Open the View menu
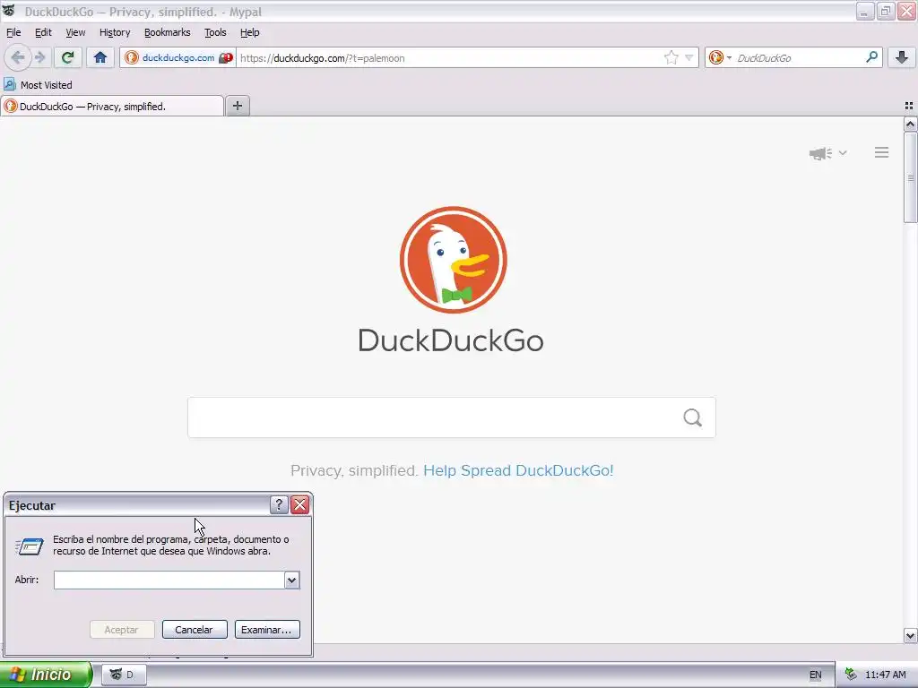Screen dimensions: 918x688 [75, 32]
